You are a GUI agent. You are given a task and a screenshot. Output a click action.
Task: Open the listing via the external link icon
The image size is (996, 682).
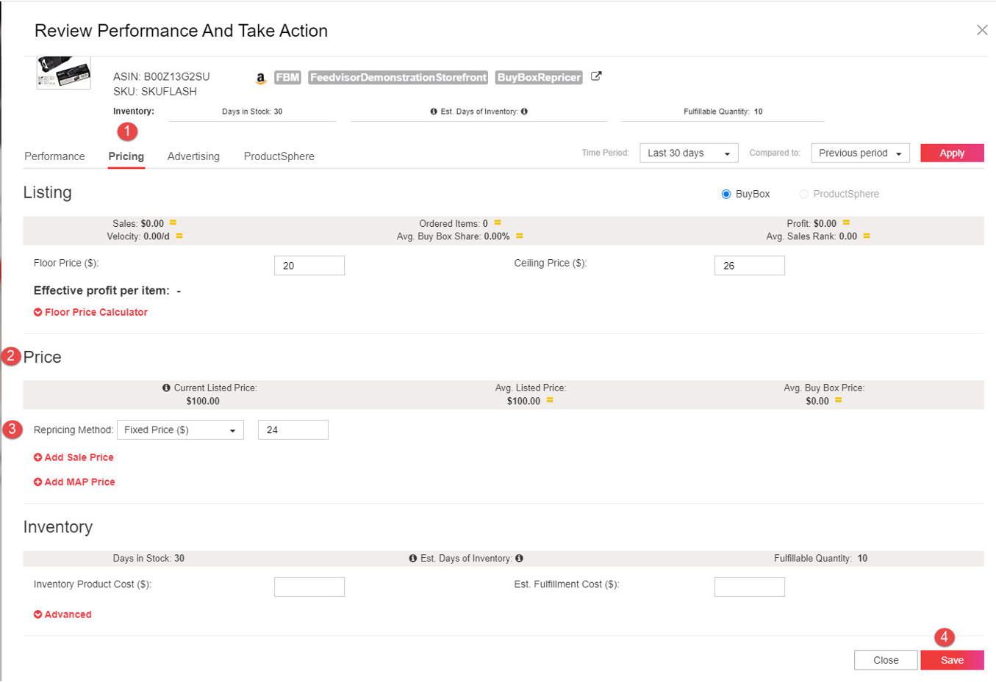click(596, 76)
